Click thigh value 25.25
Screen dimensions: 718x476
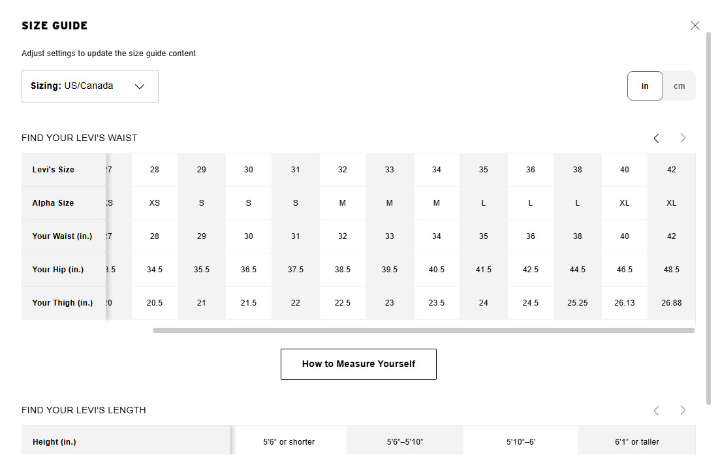(x=578, y=303)
